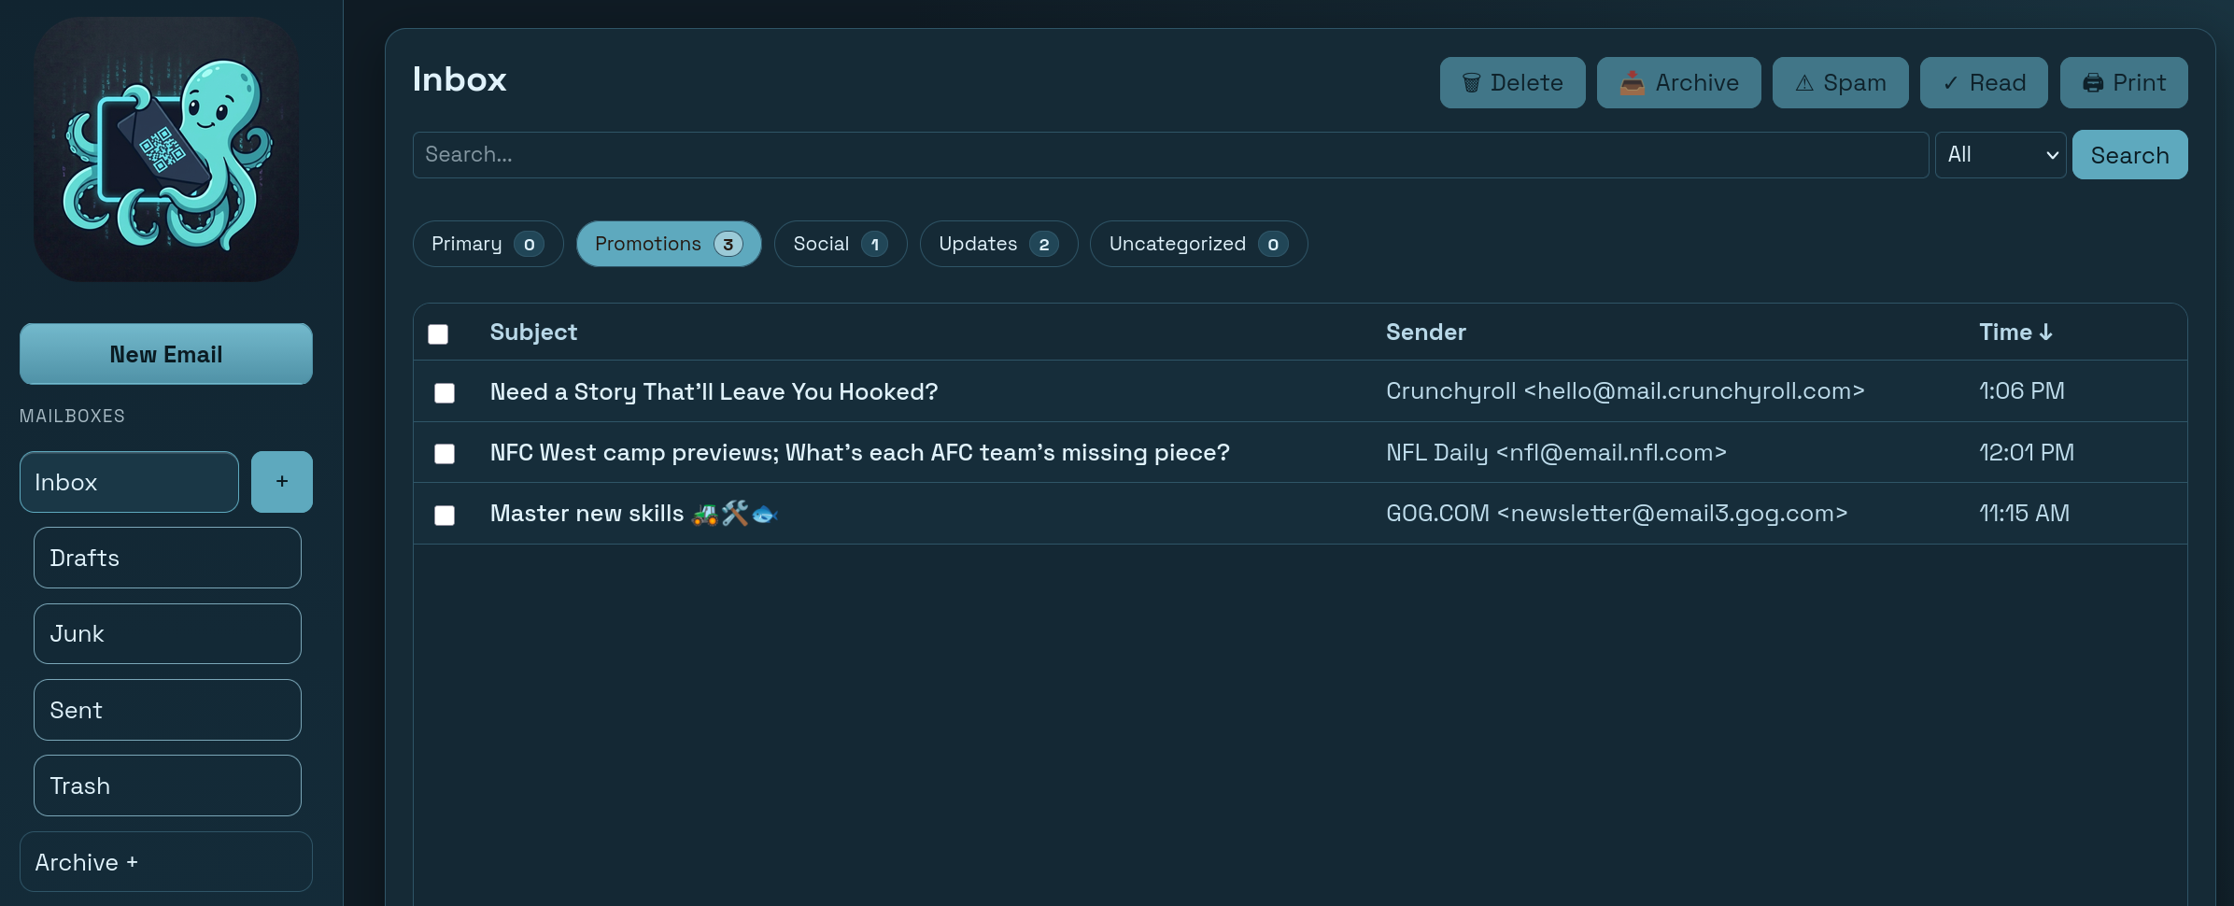Click the 1:06 PM time cell
The image size is (2234, 906).
pyautogui.click(x=2021, y=391)
